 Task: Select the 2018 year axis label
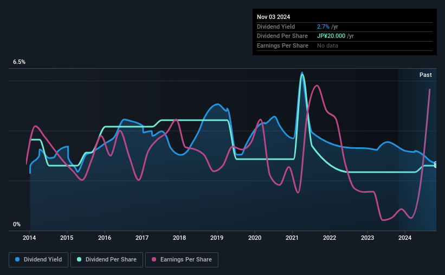click(x=179, y=238)
